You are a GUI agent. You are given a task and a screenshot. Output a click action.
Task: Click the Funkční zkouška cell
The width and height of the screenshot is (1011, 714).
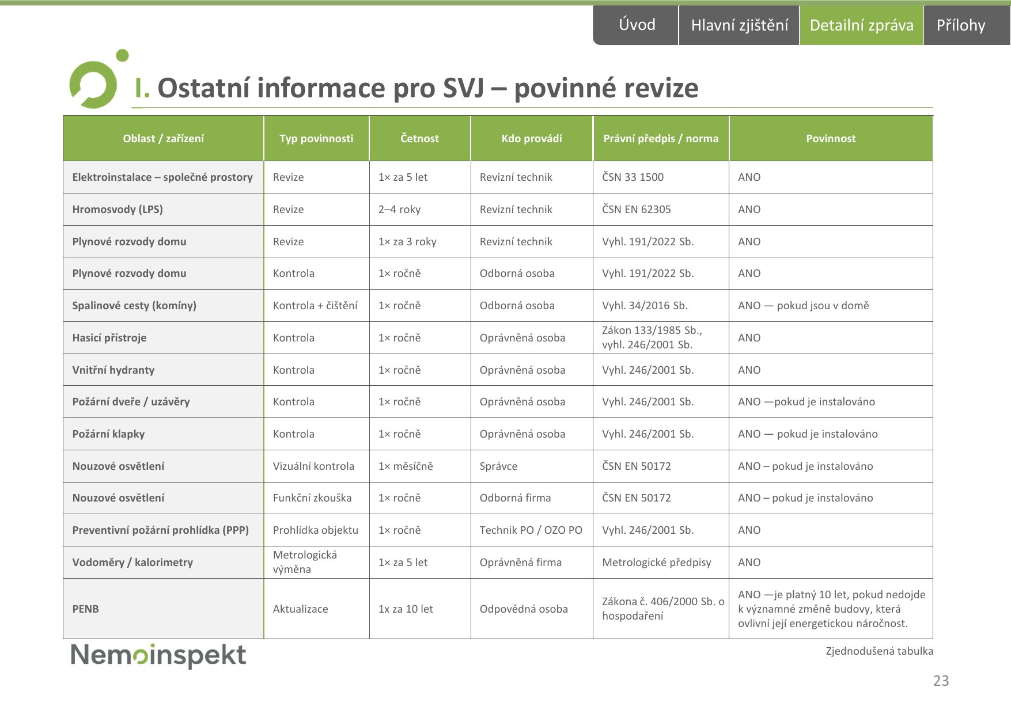click(316, 498)
